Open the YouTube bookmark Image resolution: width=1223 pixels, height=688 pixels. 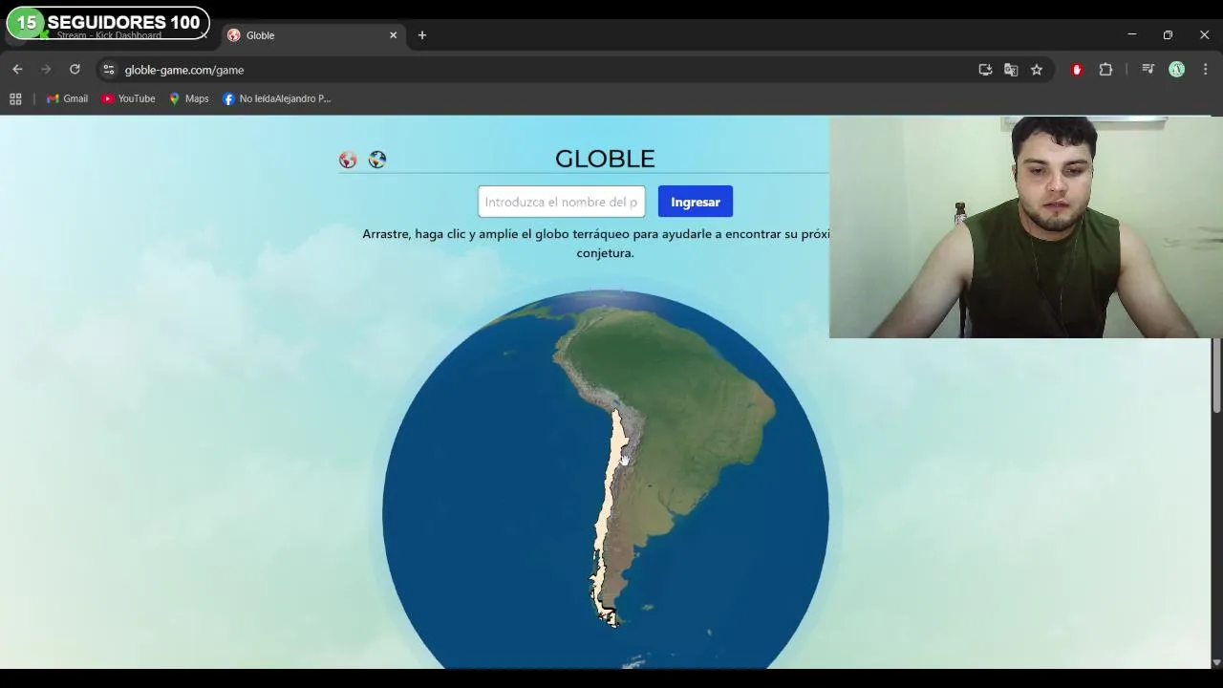tap(128, 98)
